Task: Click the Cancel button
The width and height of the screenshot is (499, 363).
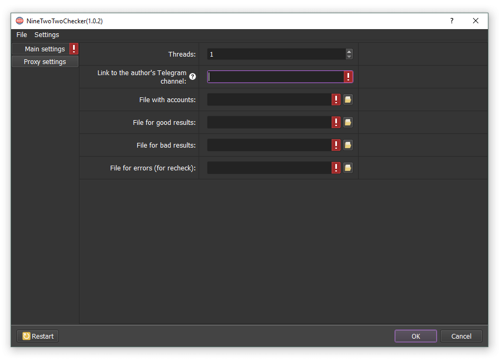Action: point(461,336)
